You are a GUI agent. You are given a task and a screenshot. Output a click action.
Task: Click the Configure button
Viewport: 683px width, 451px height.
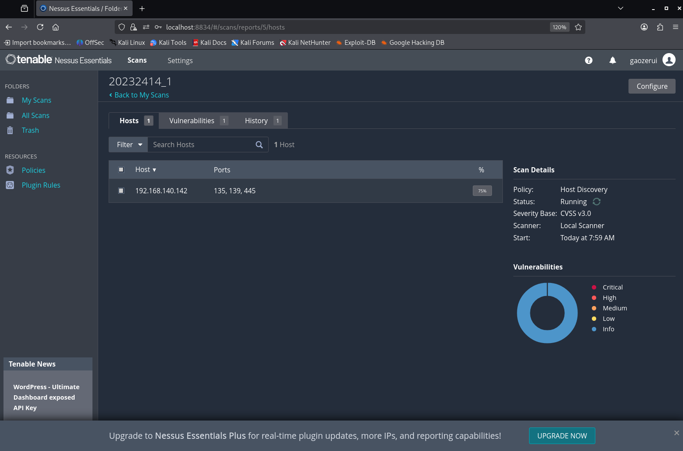coord(652,86)
